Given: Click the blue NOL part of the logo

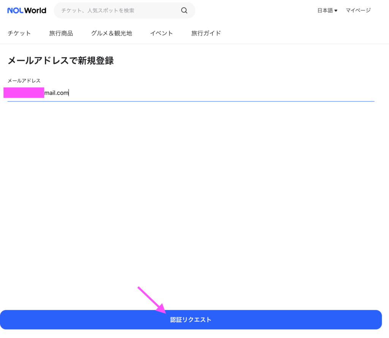Looking at the screenshot, I should click(16, 11).
